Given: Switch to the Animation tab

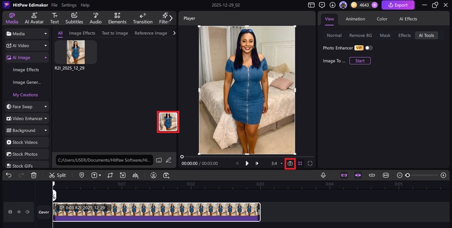Looking at the screenshot, I should tap(355, 19).
